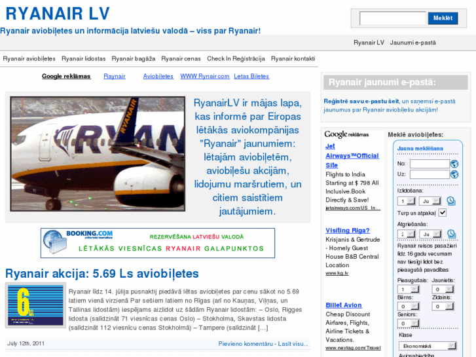Open Ryanair cenas menu item
Viewport: 476px width, 357px height.
(181, 59)
